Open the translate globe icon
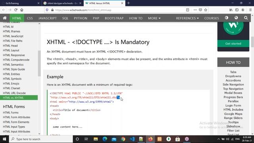 pos(236,18)
